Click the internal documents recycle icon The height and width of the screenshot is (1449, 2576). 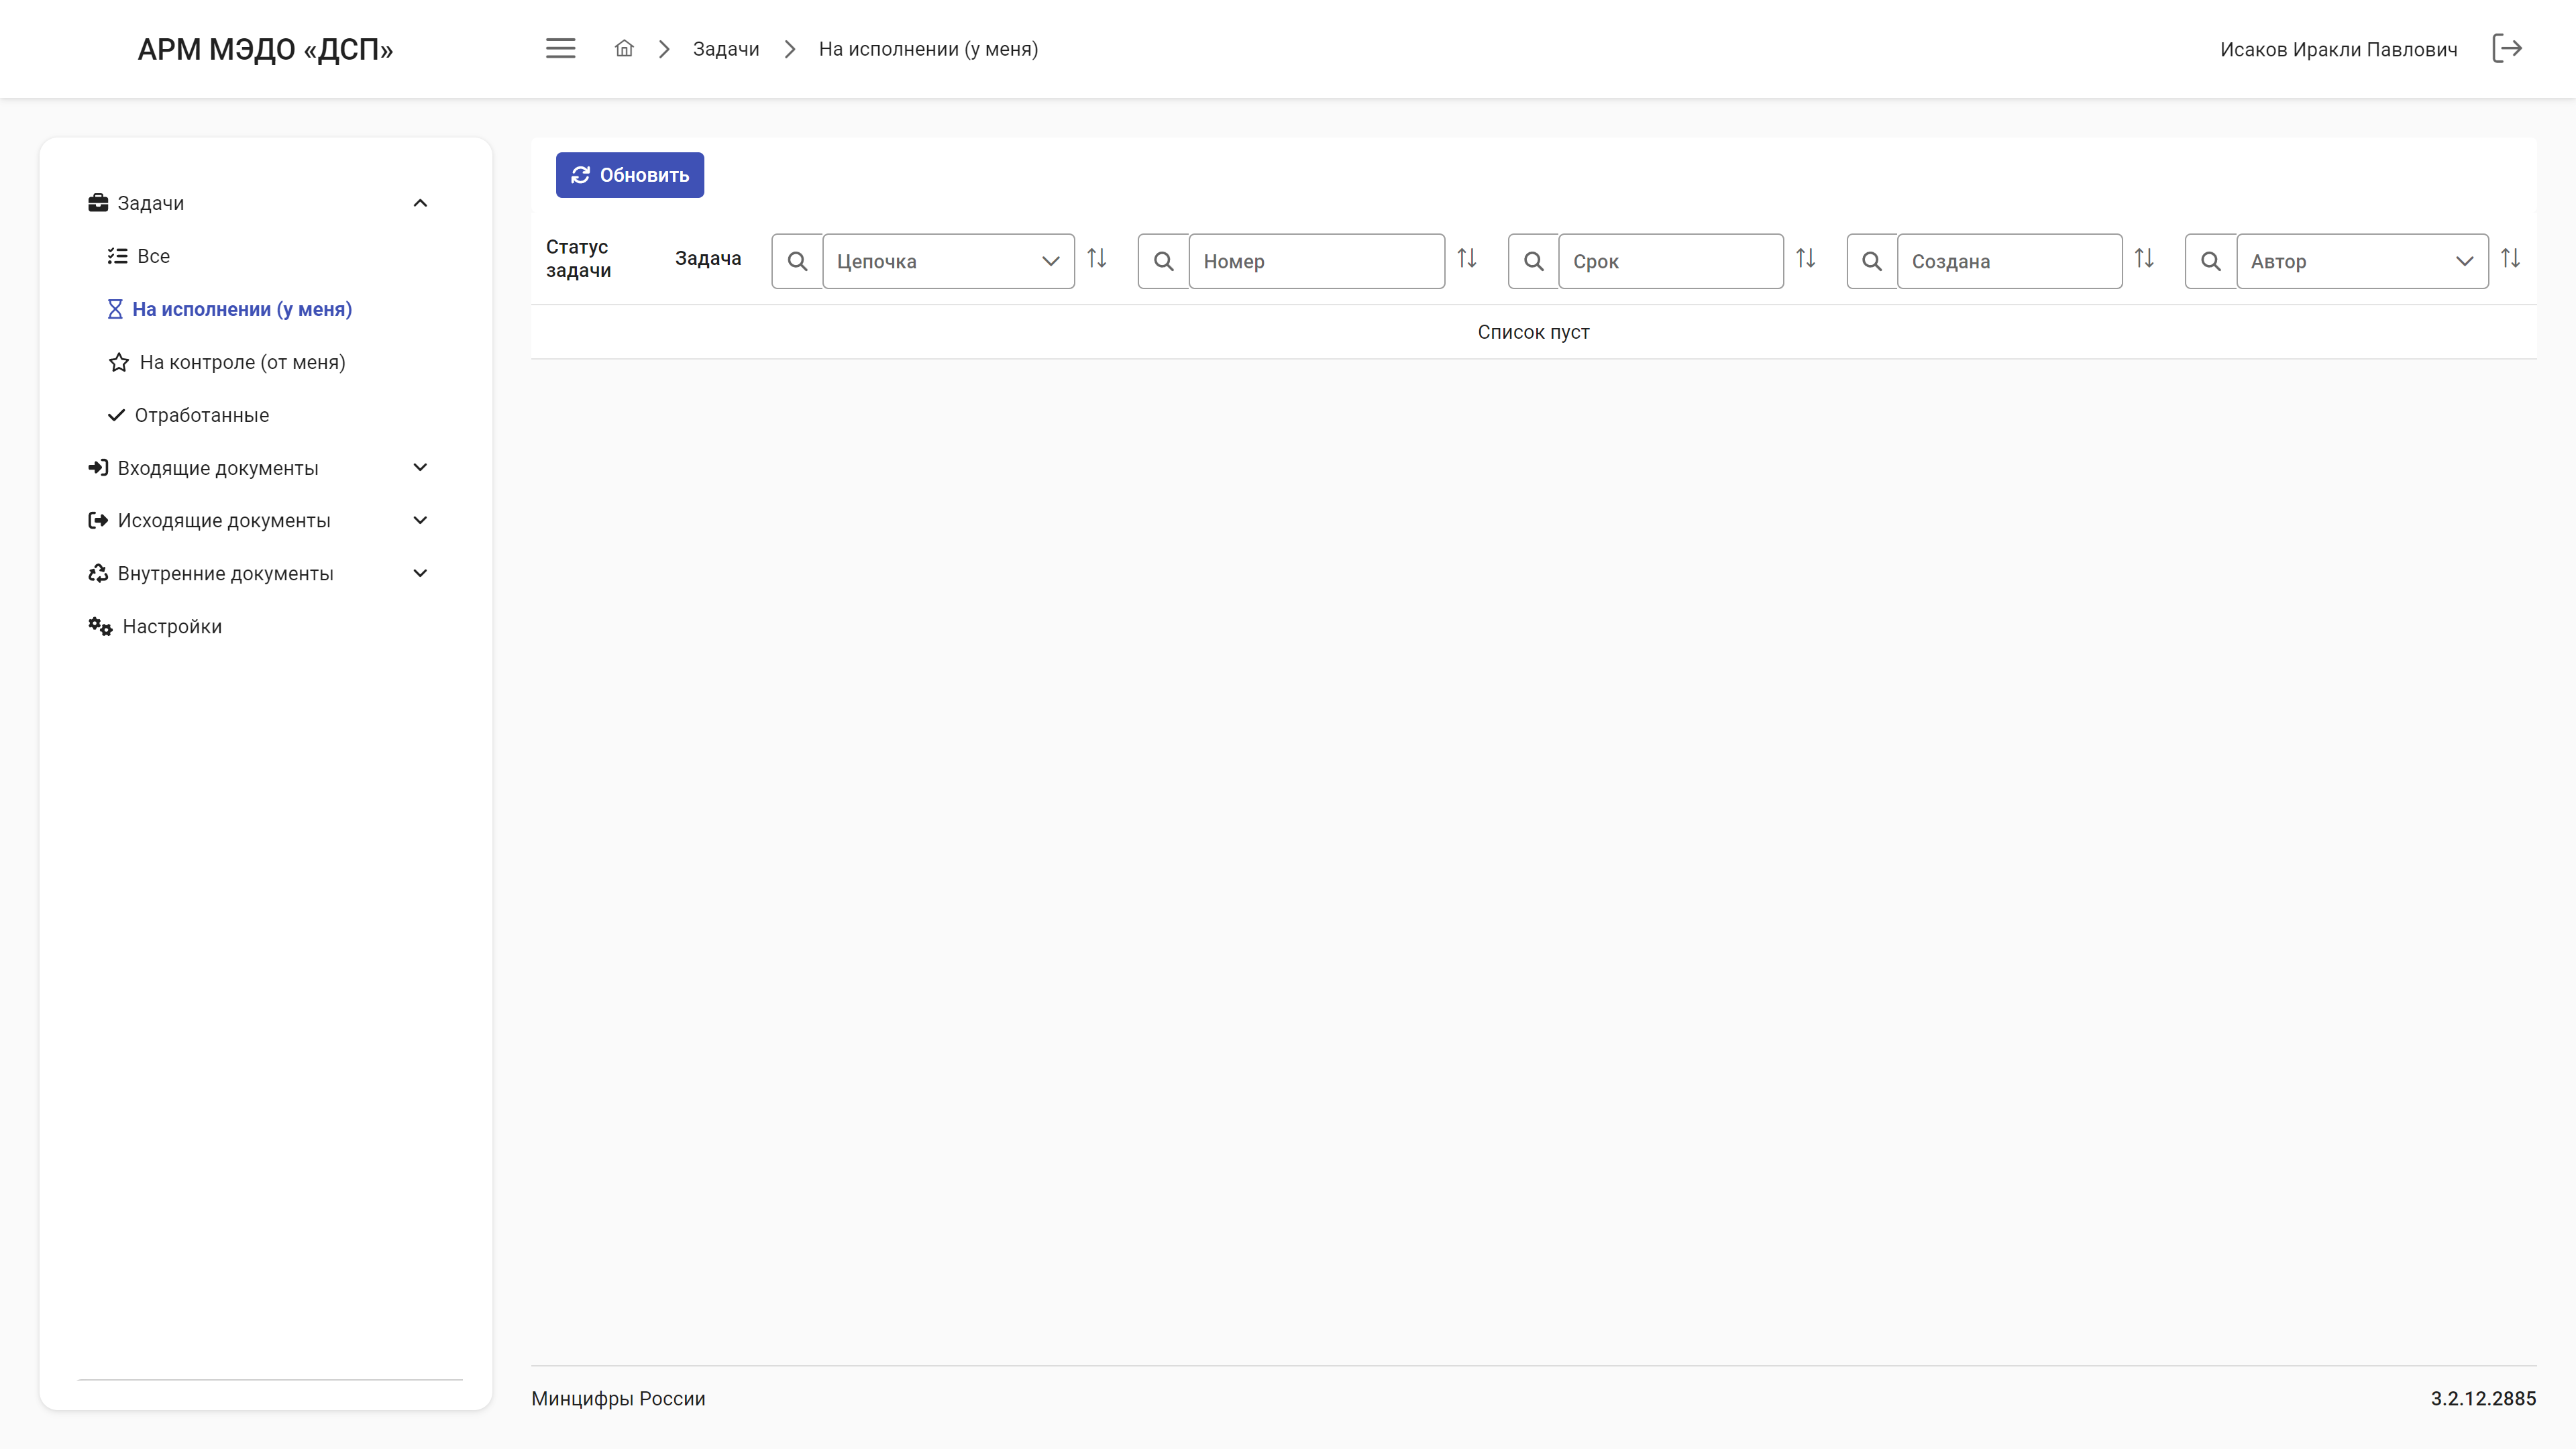click(x=98, y=573)
